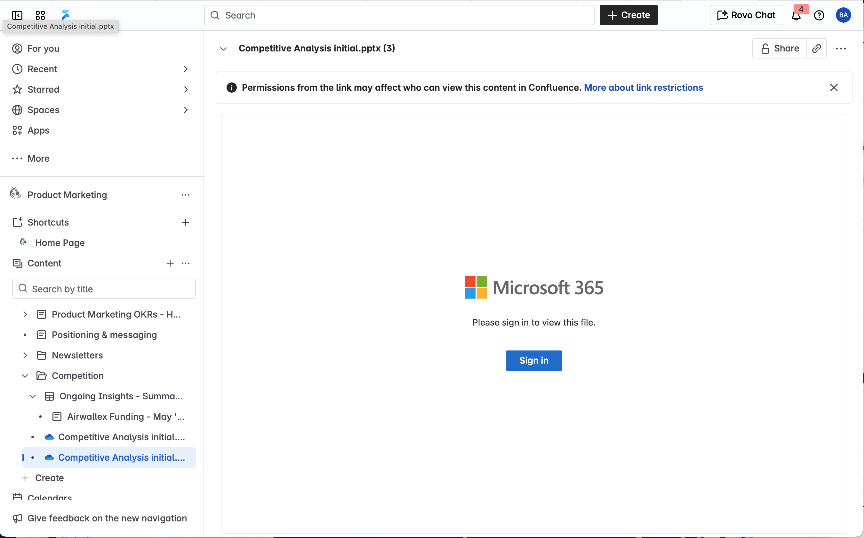864x538 pixels.
Task: Open Rovo Chat
Action: coord(746,15)
